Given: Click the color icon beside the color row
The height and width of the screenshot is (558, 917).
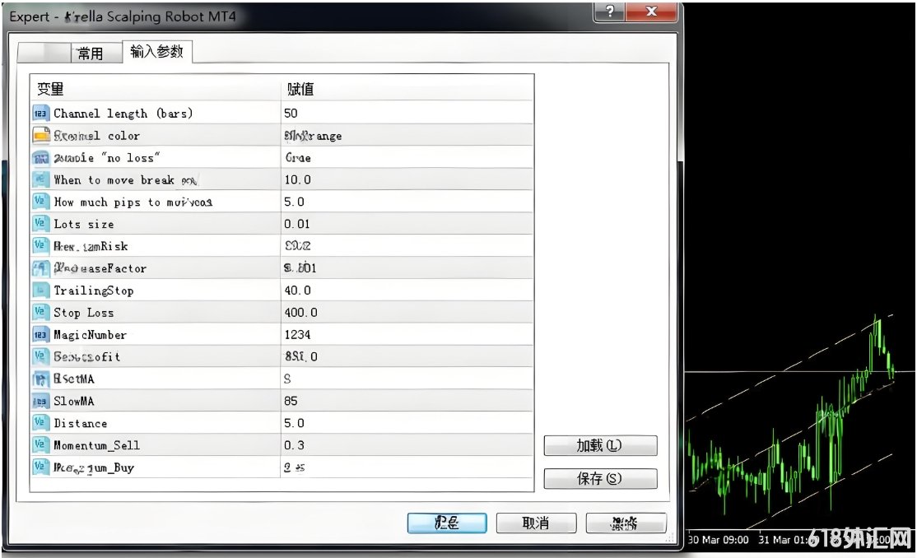Looking at the screenshot, I should pos(41,135).
